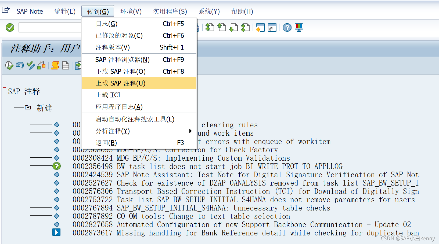
Task: Click status icon for note 0002576306
Action: (x=57, y=191)
